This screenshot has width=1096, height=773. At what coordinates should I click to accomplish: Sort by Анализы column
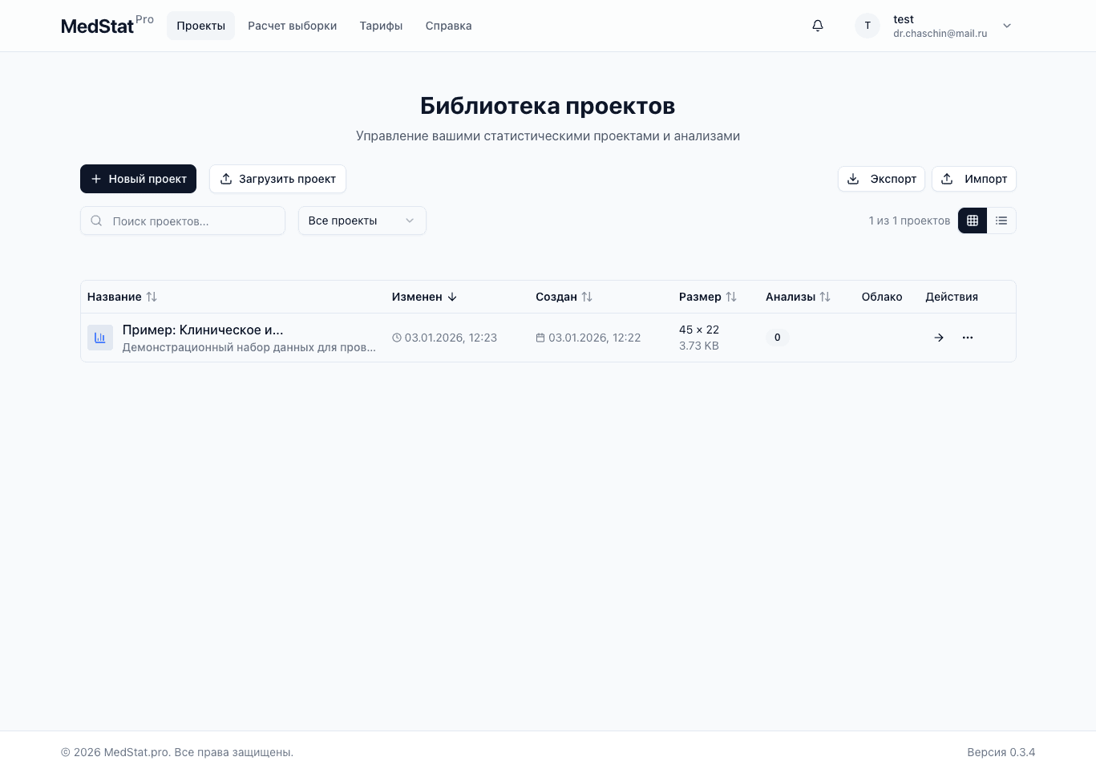tap(798, 297)
